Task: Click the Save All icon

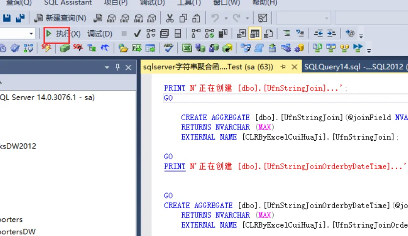Action: pos(20,18)
